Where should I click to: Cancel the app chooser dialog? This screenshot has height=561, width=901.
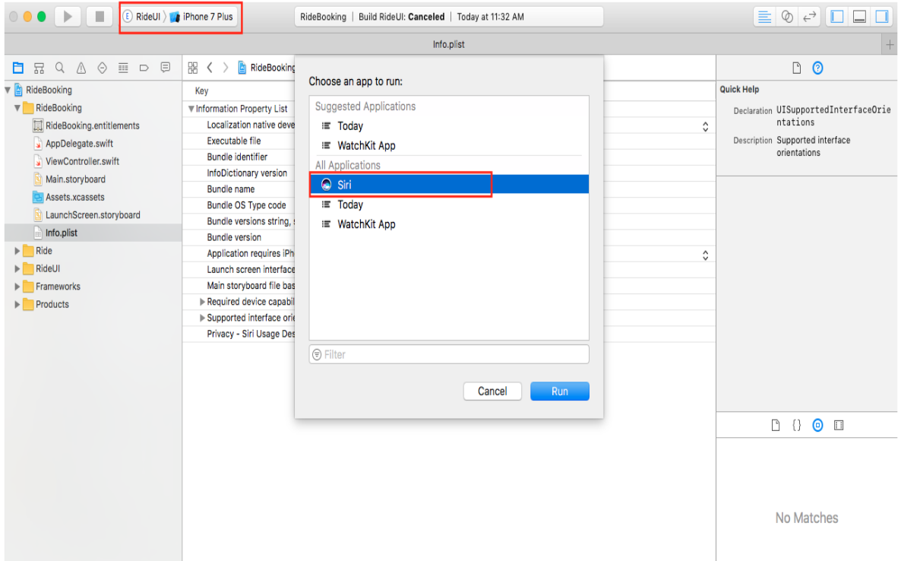point(492,391)
